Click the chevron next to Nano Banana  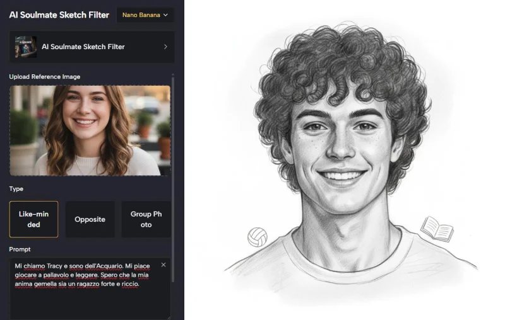point(165,15)
